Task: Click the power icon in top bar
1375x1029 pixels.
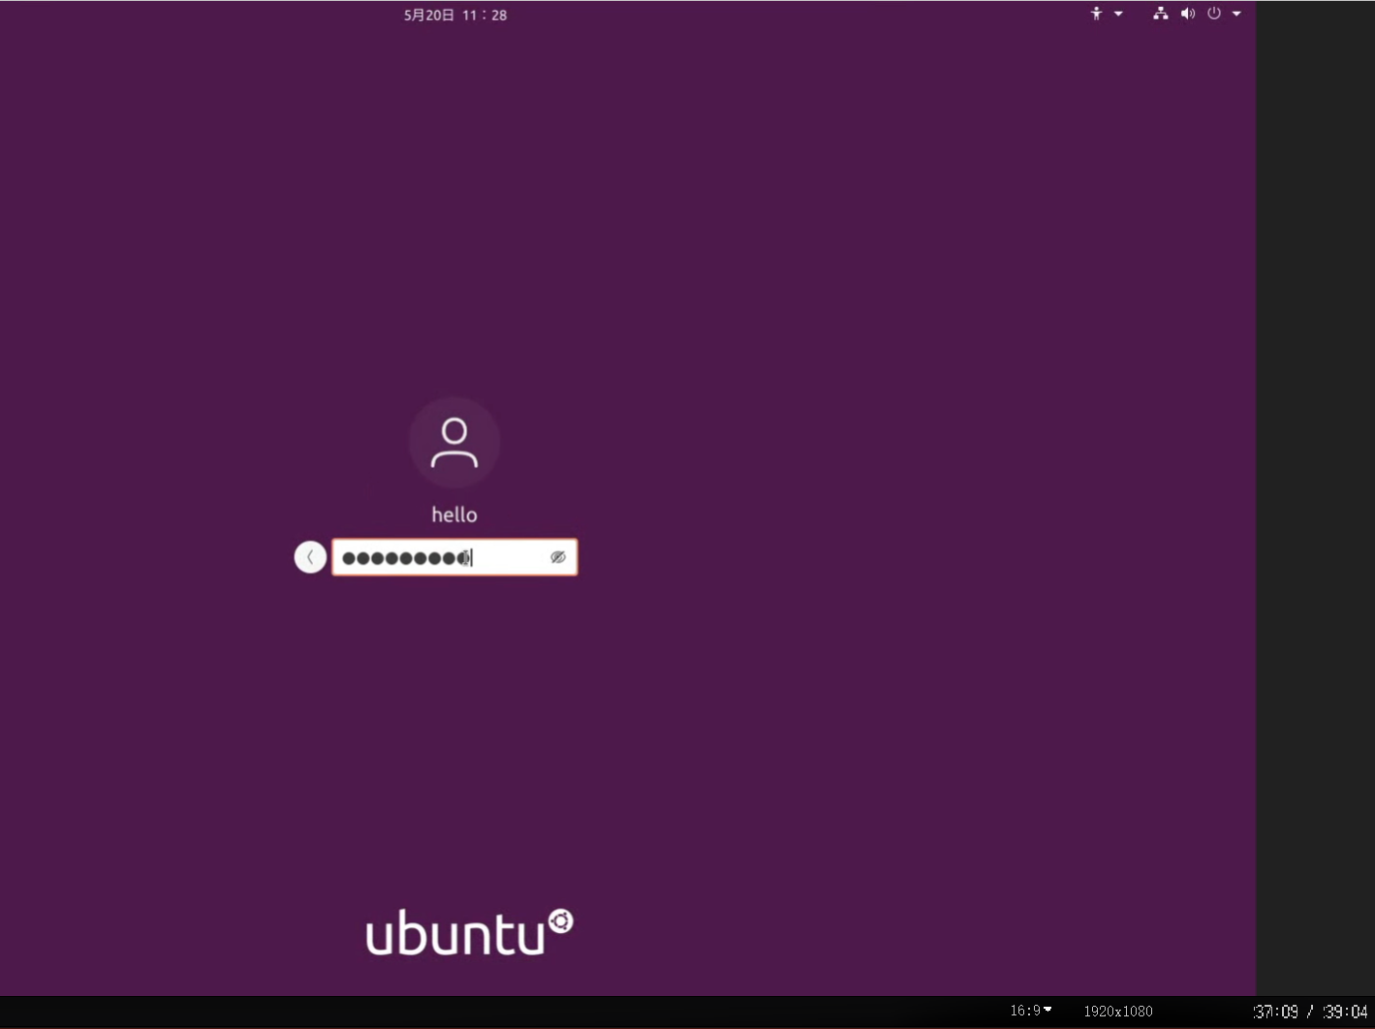Action: coord(1213,14)
